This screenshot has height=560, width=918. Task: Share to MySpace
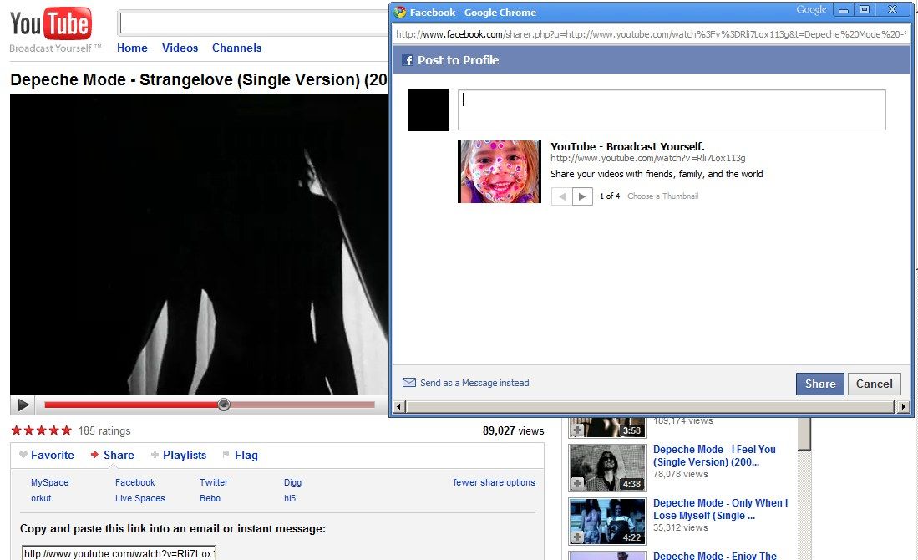(x=50, y=482)
